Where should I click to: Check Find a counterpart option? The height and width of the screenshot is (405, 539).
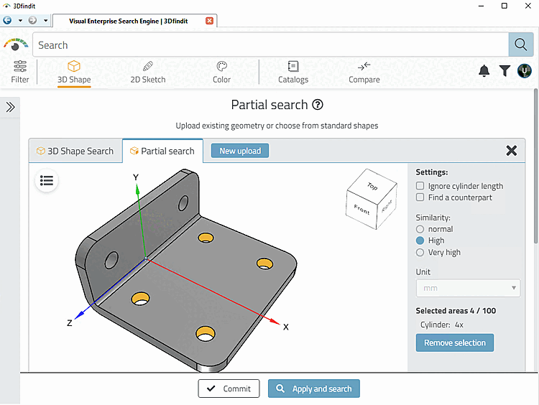(x=420, y=197)
